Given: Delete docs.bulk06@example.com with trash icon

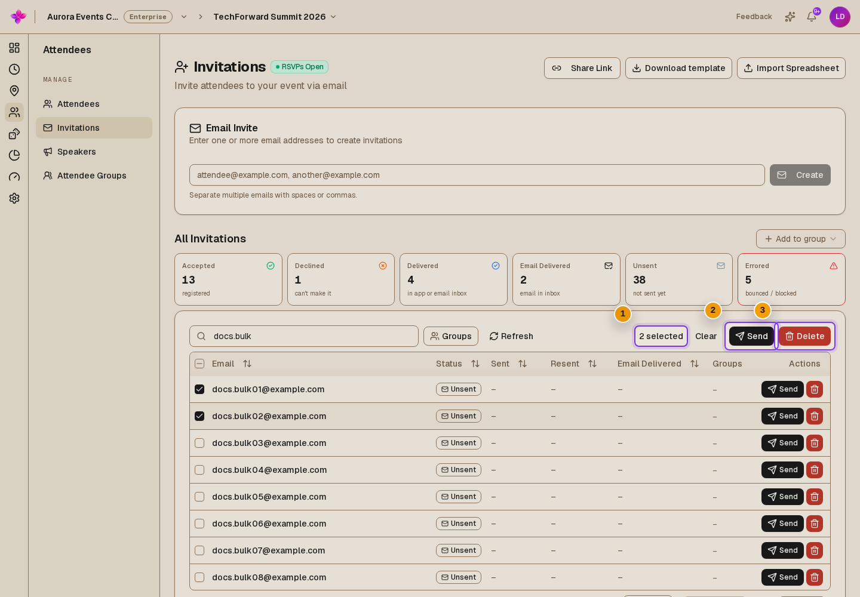Looking at the screenshot, I should coord(815,524).
